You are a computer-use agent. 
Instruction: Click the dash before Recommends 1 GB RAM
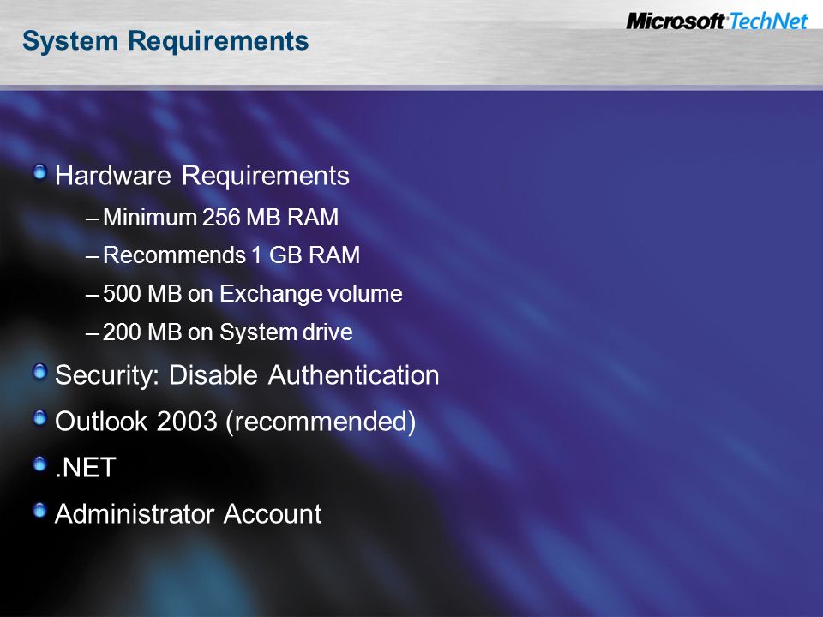pyautogui.click(x=92, y=256)
